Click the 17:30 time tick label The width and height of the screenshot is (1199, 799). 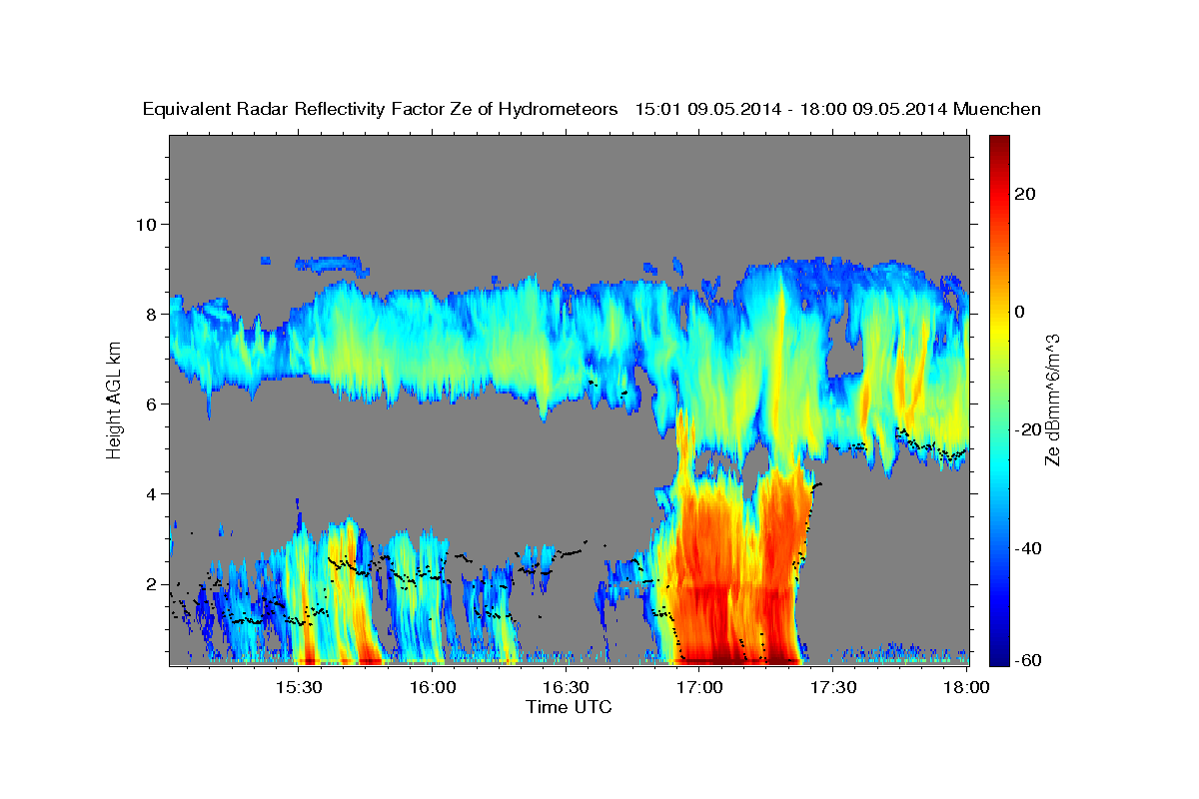click(832, 687)
